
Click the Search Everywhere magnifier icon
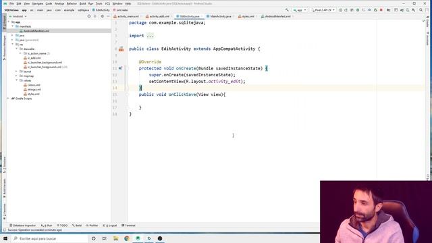pyautogui.click(x=421, y=10)
